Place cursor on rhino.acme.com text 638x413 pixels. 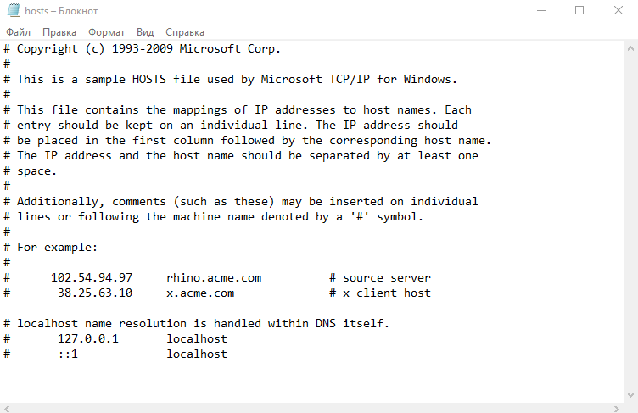pos(214,277)
